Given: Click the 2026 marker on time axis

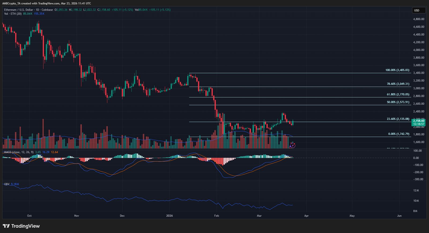Looking at the screenshot, I should (169, 216).
